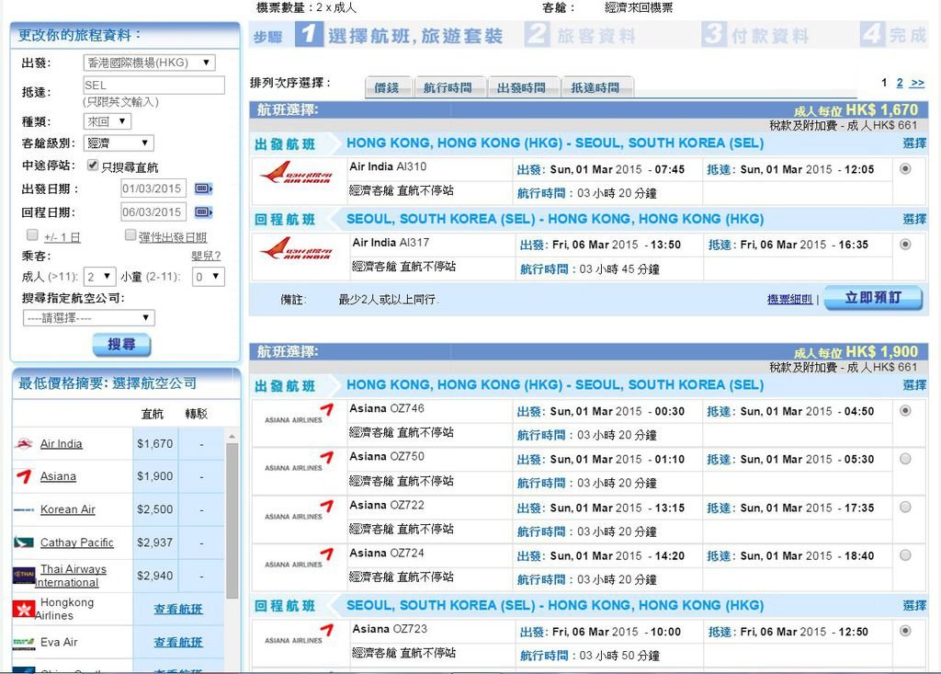Click the departure date field 01/03/2015

(x=153, y=188)
